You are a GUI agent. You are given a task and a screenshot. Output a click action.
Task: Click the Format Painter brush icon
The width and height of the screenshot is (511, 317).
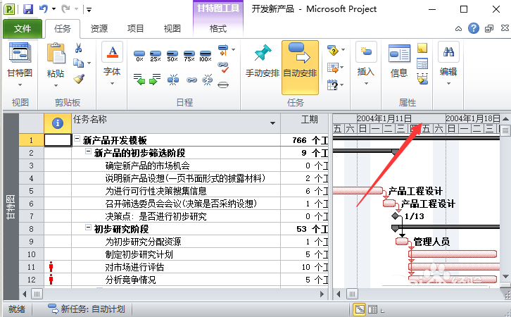coord(79,79)
